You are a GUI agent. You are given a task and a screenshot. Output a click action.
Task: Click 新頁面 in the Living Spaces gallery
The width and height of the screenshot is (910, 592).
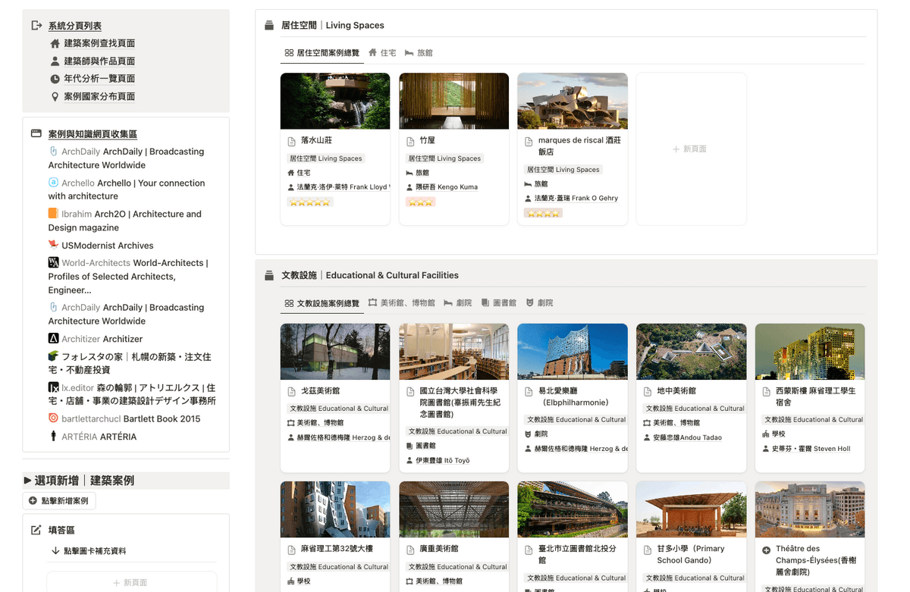pos(691,149)
